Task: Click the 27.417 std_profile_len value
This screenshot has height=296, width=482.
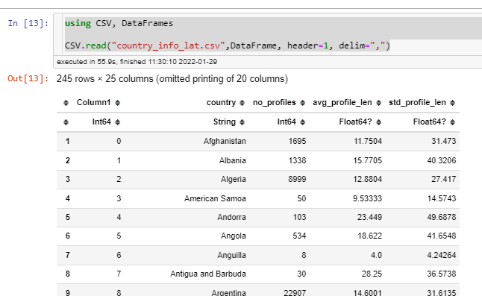Action: [x=444, y=180]
